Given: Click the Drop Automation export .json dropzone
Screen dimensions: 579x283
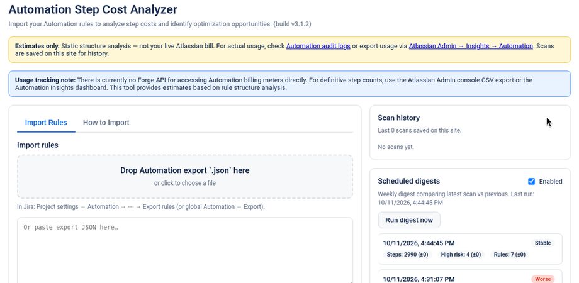Looking at the screenshot, I should pyautogui.click(x=185, y=176).
